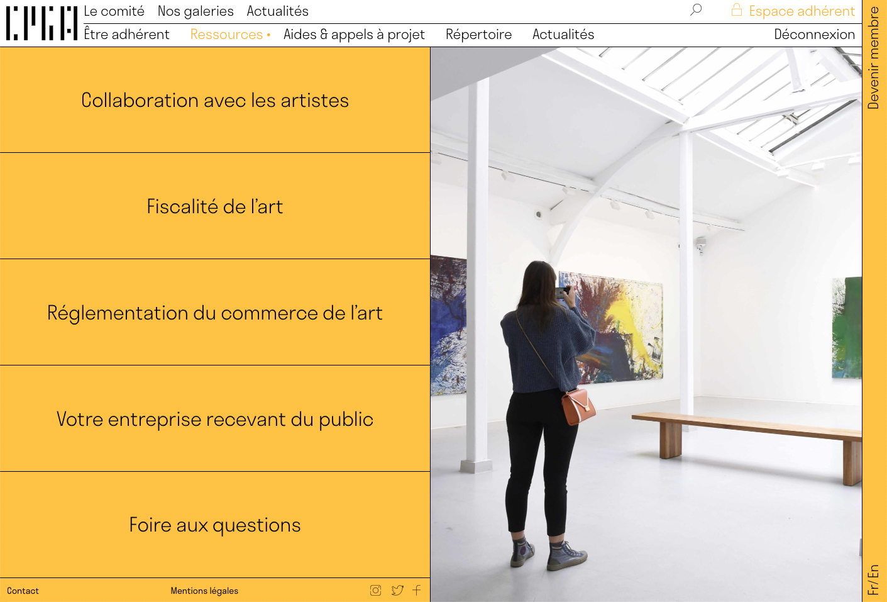Select the highlighted Ressources menu item
Viewport: 887px width, 602px height.
pyautogui.click(x=227, y=35)
